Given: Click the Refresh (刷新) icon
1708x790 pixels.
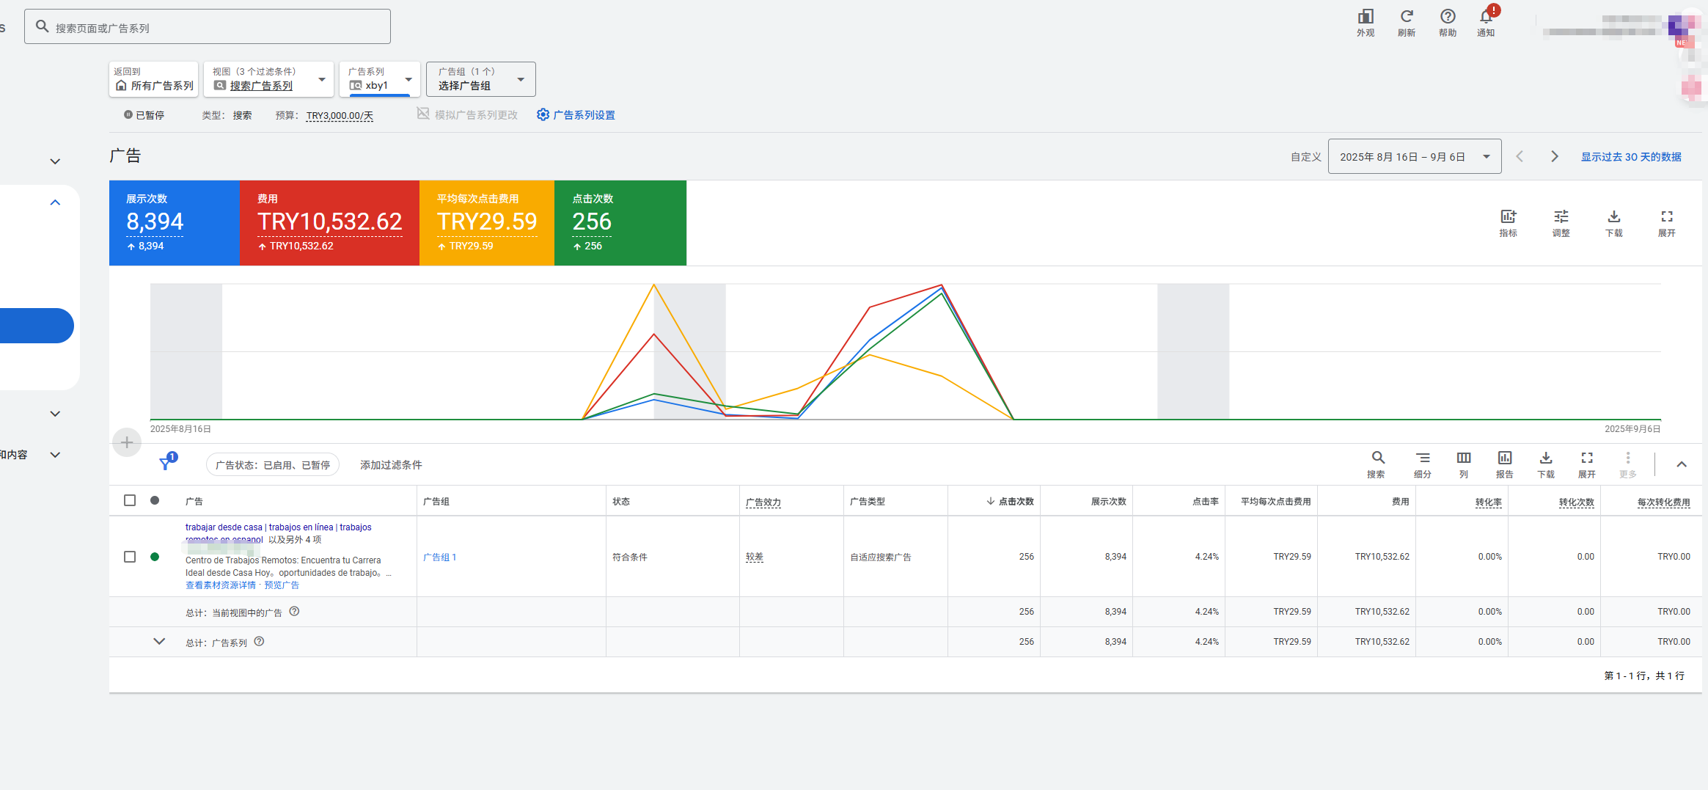Looking at the screenshot, I should [x=1406, y=18].
